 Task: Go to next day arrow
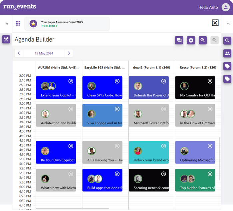click(69, 53)
